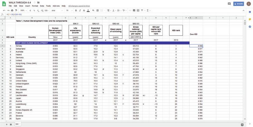Open the View menu

coord(21,6)
